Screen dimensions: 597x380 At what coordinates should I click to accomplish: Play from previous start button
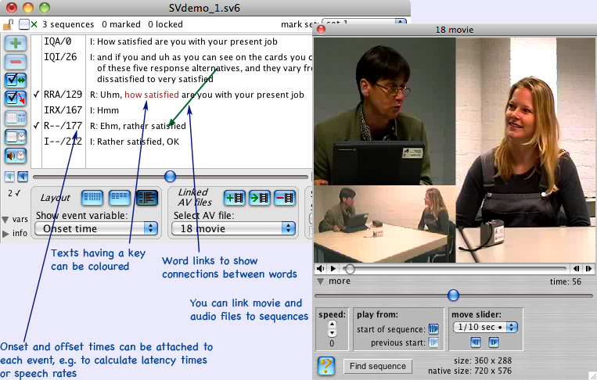click(433, 342)
